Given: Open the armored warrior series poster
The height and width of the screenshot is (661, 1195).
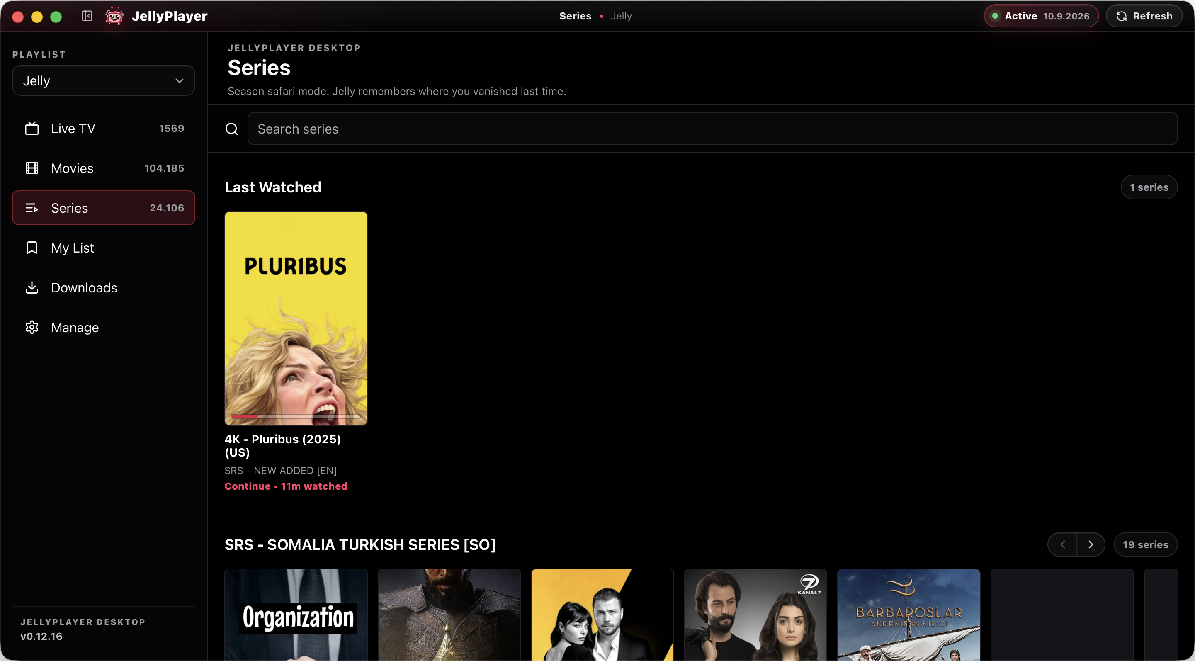Looking at the screenshot, I should (x=449, y=615).
